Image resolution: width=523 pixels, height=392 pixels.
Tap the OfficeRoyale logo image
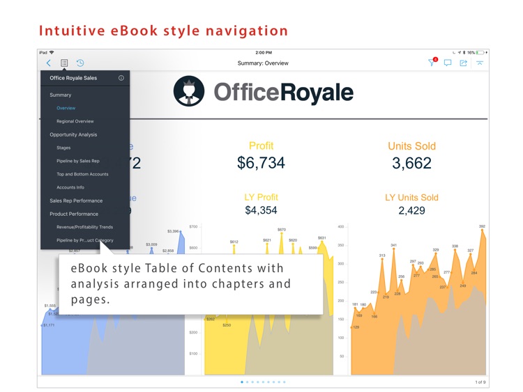click(263, 91)
